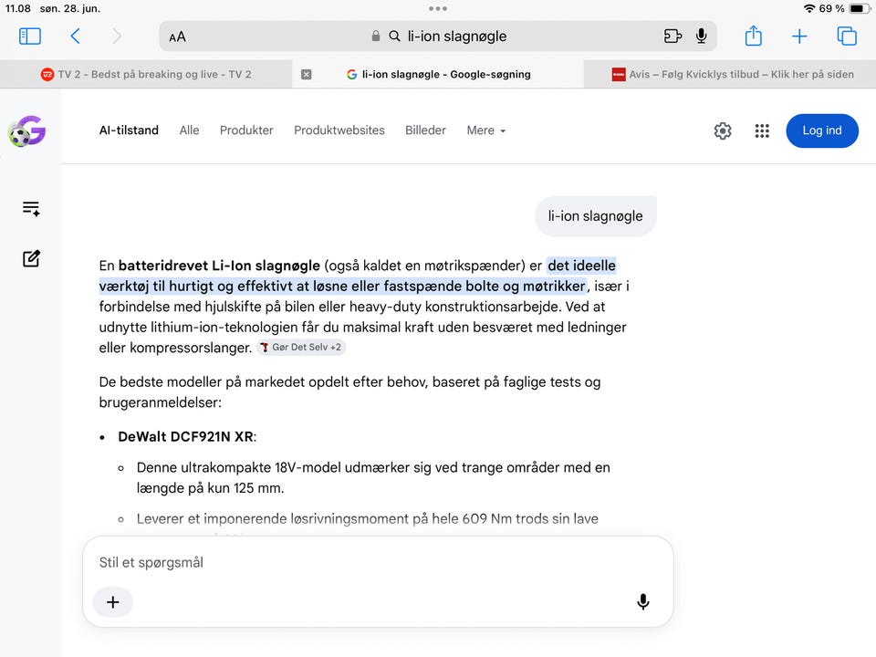876x657 pixels.
Task: Click the address bar search text
Action: [457, 36]
